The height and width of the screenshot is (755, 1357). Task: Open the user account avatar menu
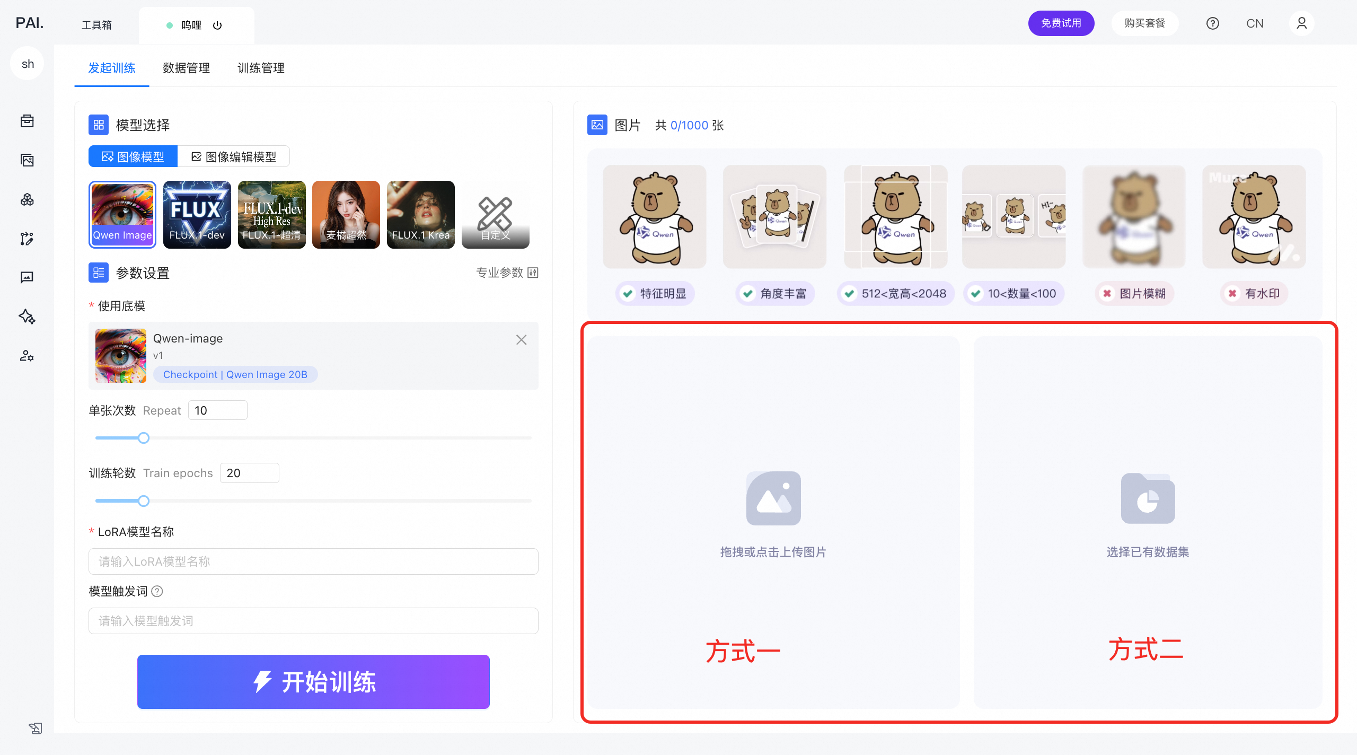1301,23
